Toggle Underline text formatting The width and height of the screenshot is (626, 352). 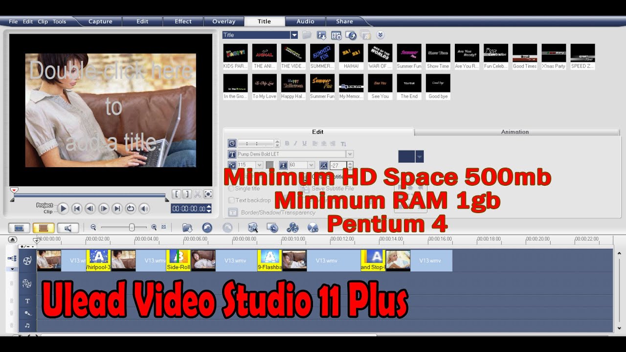pos(304,144)
